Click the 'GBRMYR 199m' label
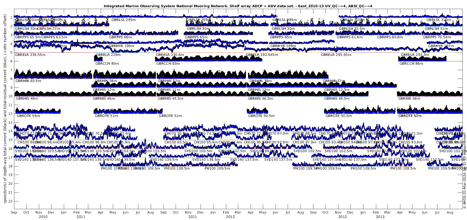Screen dimensions: 467x220 click(121, 46)
